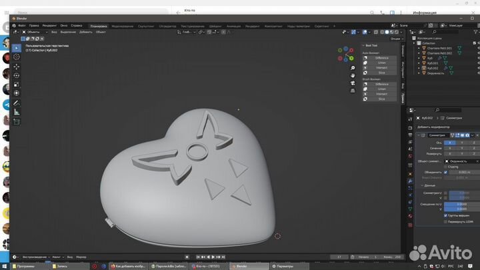The image size is (480, 270).
Task: Collapse the Симметрия modifier panel
Action: (419, 135)
